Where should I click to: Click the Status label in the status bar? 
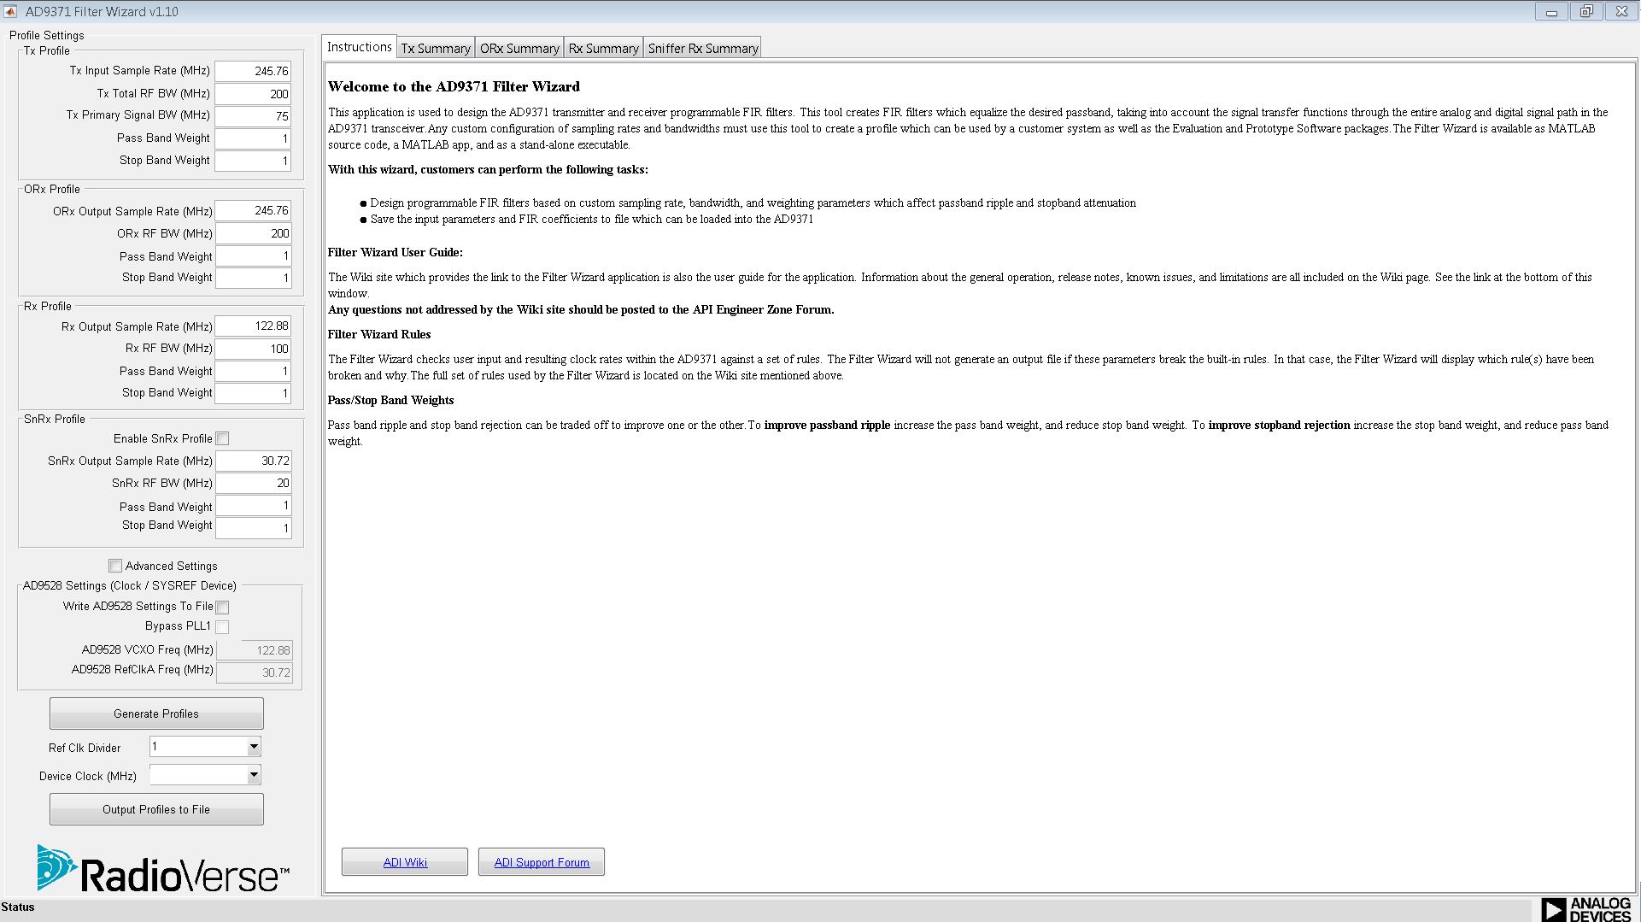pos(18,907)
